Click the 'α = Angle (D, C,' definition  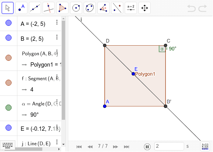coord(42,104)
